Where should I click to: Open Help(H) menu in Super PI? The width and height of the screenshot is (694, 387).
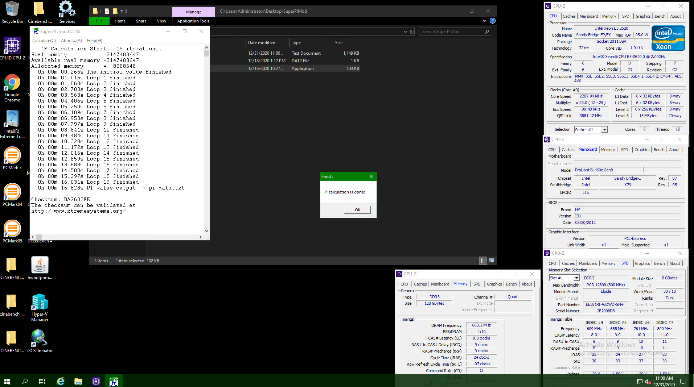coord(95,41)
